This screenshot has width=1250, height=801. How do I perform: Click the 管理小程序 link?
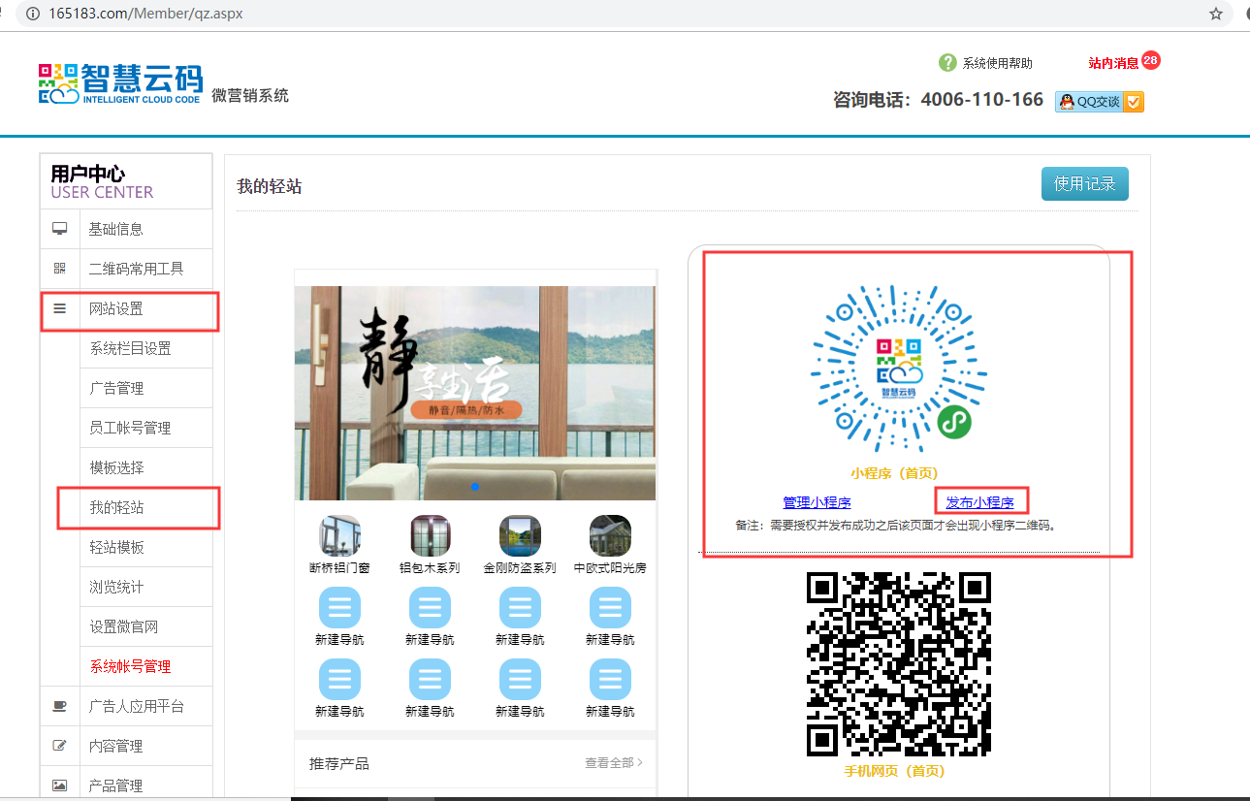tap(817, 502)
